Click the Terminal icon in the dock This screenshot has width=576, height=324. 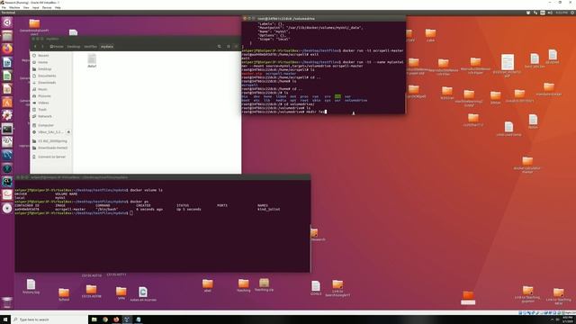(7, 129)
